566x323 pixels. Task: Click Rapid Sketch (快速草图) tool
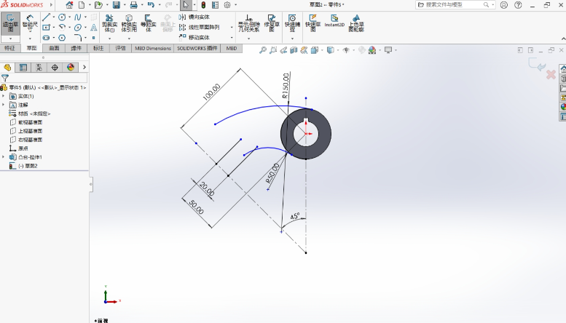[x=313, y=23]
